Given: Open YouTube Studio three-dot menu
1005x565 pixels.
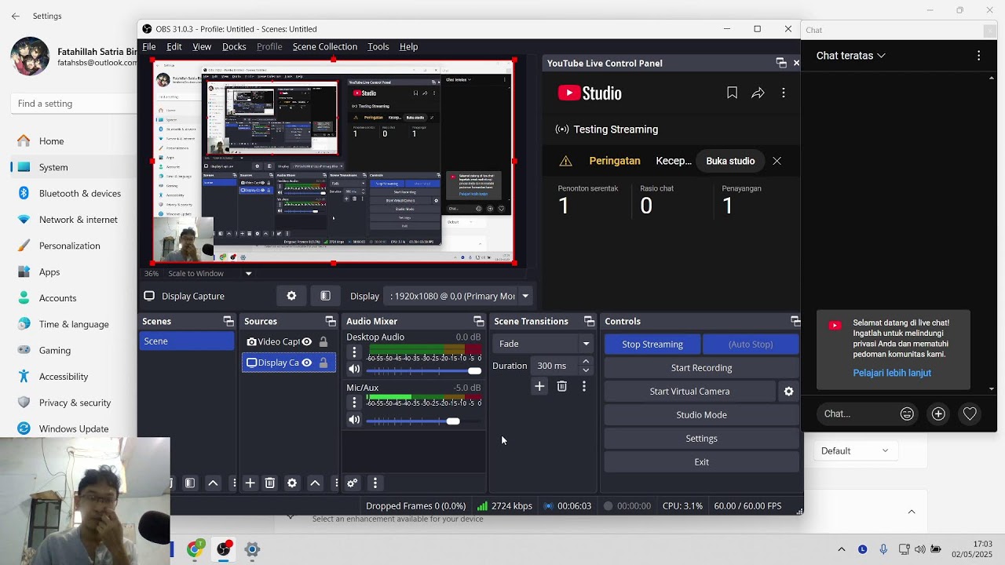Looking at the screenshot, I should (x=783, y=93).
